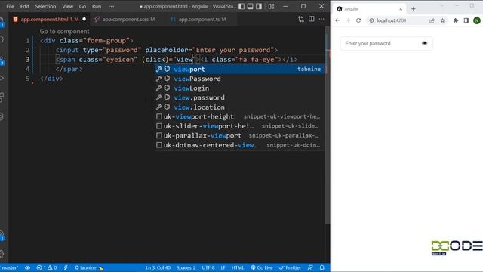Open browser extensions puzzle icon
This screenshot has height=272, width=483.
pyautogui.click(x=456, y=20)
